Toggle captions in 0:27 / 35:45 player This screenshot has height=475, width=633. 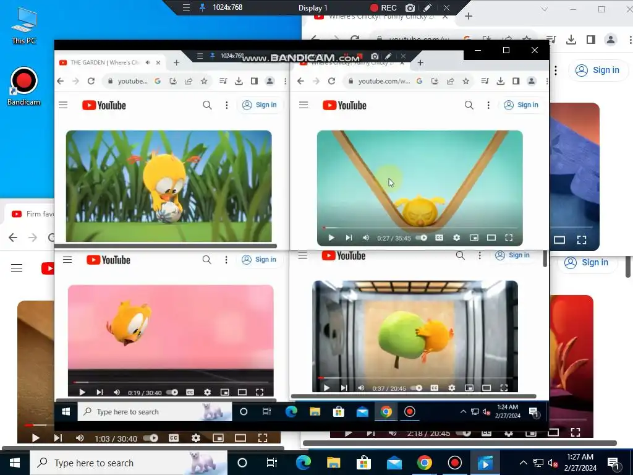440,238
